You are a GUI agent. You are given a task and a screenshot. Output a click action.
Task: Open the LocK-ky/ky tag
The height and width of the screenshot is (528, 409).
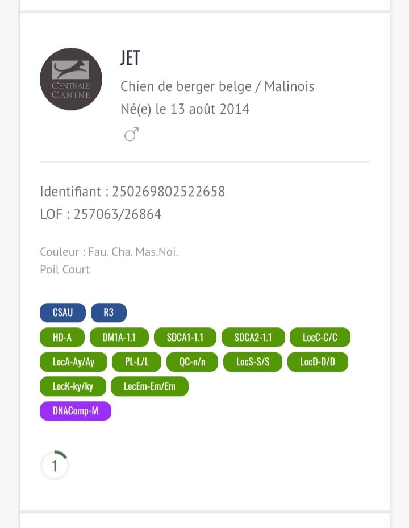tap(73, 386)
